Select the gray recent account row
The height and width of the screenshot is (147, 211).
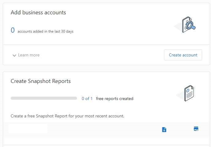pos(106,130)
